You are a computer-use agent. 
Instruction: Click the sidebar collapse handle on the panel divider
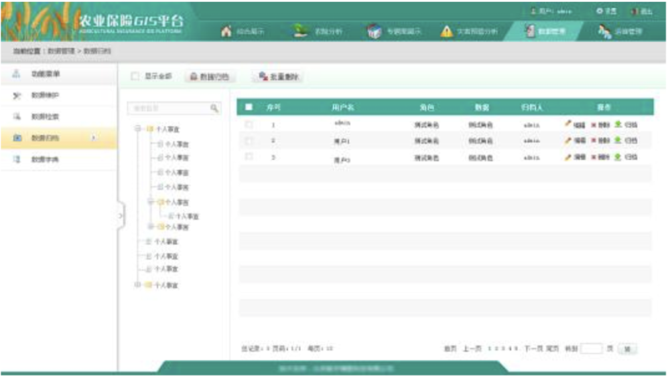click(121, 216)
